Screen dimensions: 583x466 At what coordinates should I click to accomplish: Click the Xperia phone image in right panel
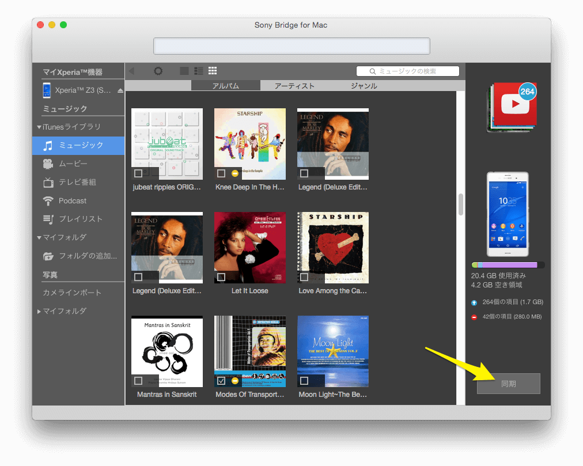pos(508,214)
